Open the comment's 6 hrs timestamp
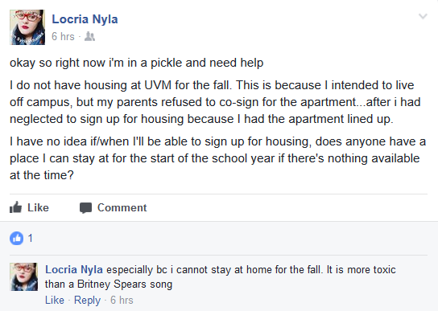Image resolution: width=438 pixels, height=311 pixels. pyautogui.click(x=122, y=300)
